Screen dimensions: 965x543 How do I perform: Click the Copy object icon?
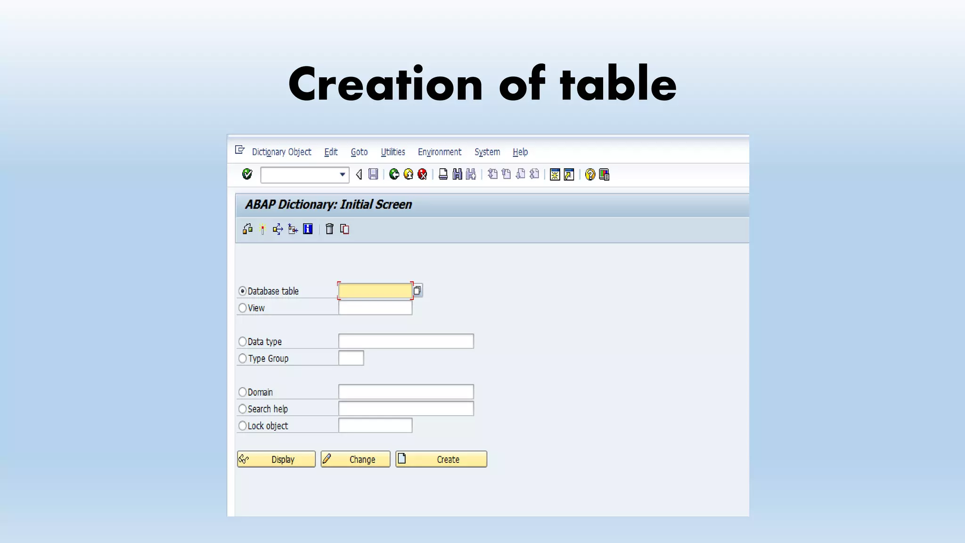click(344, 229)
